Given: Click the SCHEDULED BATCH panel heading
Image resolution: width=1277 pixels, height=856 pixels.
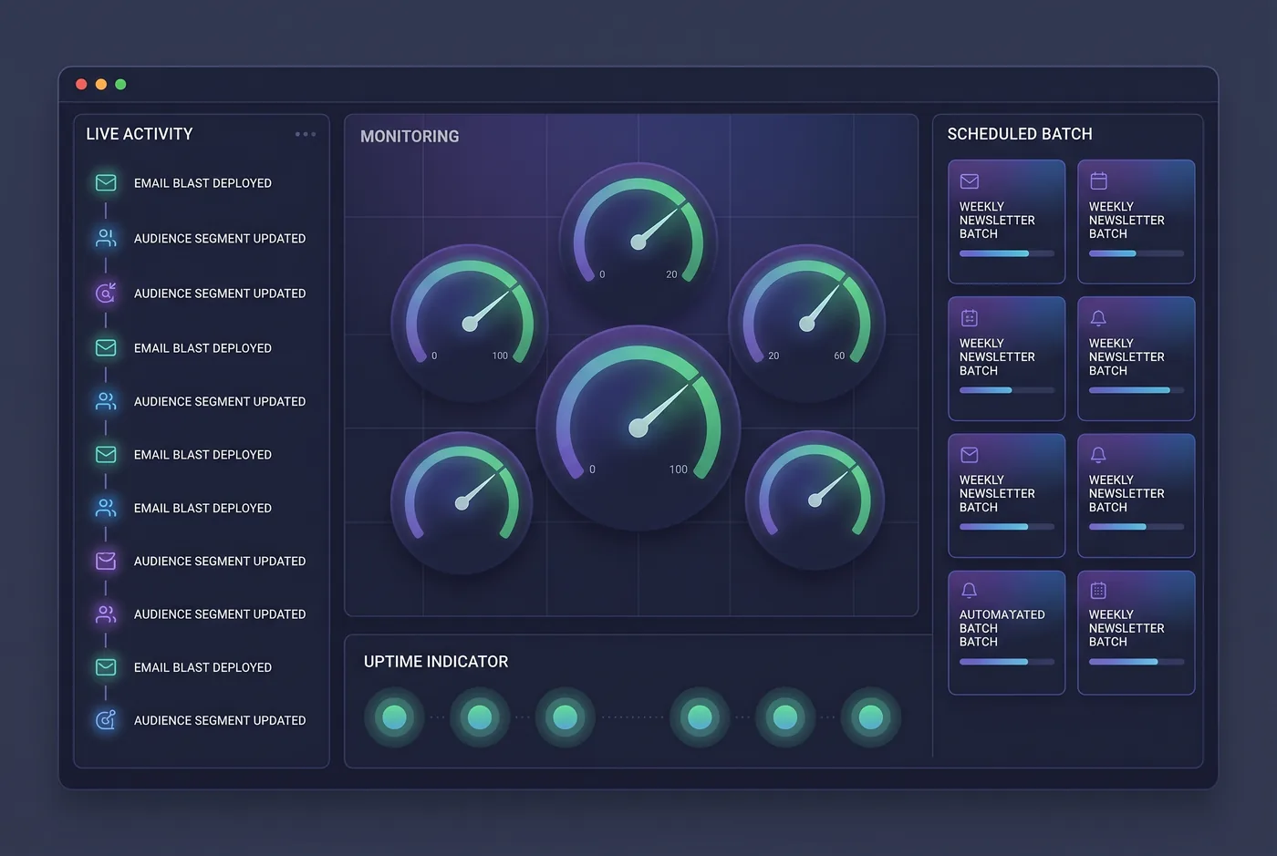Looking at the screenshot, I should pyautogui.click(x=1020, y=134).
